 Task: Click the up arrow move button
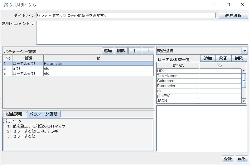pyautogui.click(x=135, y=51)
